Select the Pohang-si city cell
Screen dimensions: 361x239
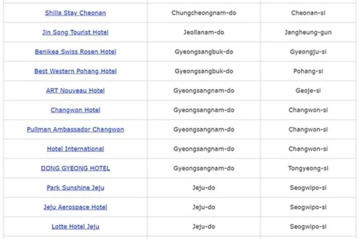pos(308,72)
